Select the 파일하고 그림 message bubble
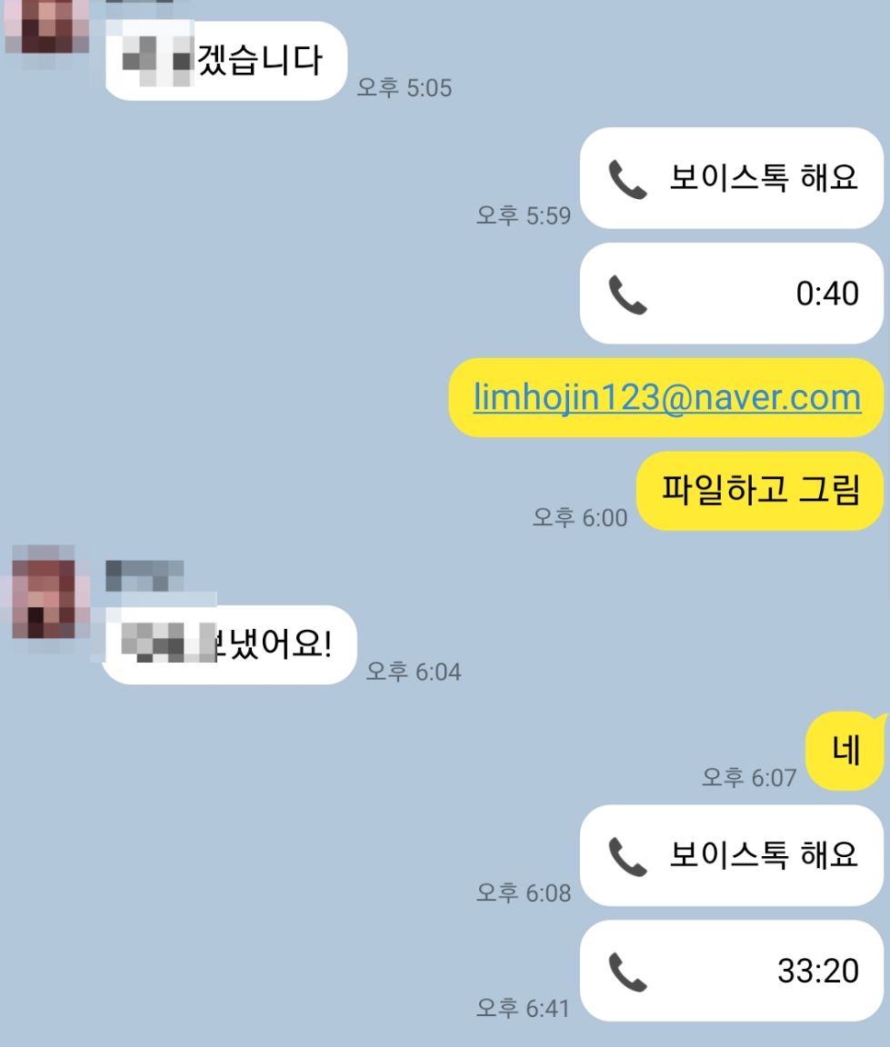Viewport: 890px width, 1047px height. tap(760, 491)
